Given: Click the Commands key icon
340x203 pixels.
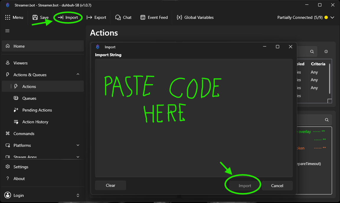Looking at the screenshot, I should click(8, 133).
